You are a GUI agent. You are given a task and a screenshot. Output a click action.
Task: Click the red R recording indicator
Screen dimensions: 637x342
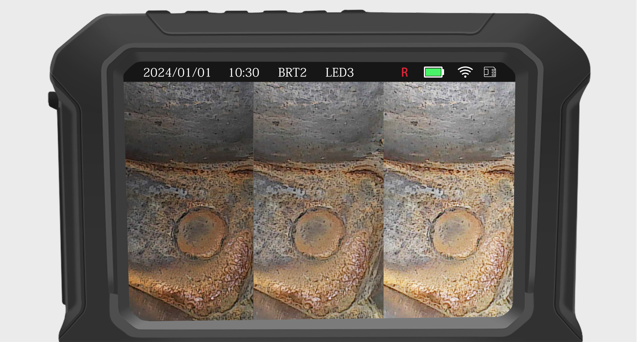click(x=404, y=73)
